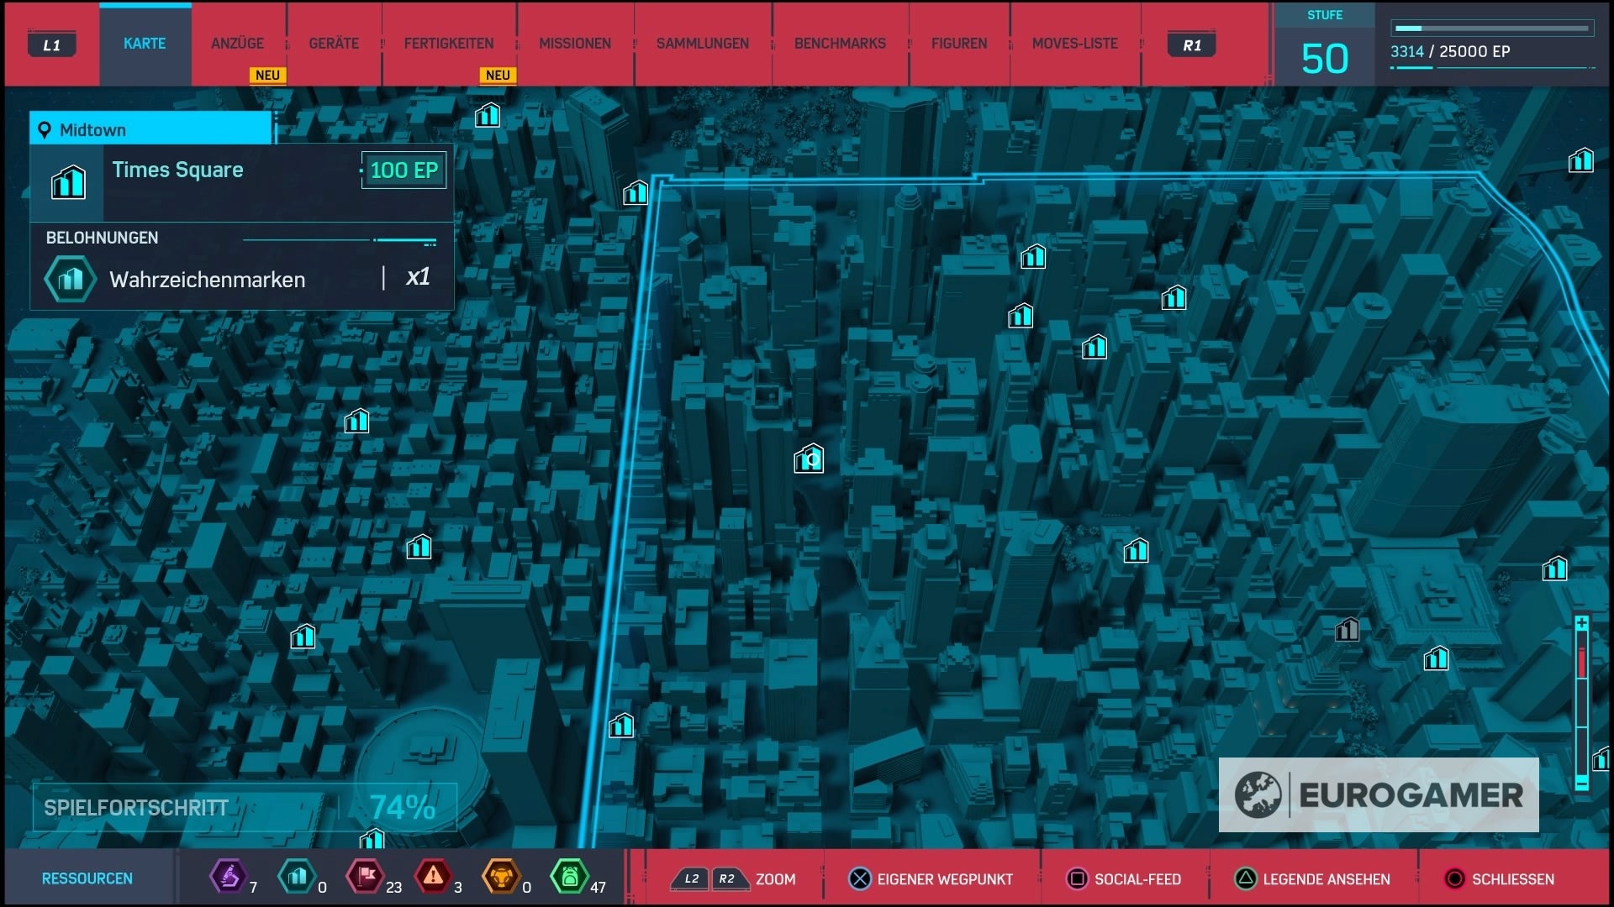Screen dimensions: 1614x907
Task: Click the X button icon for EIGENER WEGPUNKT
Action: pos(860,879)
